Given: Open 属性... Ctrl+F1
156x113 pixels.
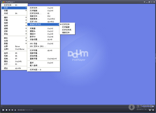Looking at the screenshot, I should coord(14,61).
